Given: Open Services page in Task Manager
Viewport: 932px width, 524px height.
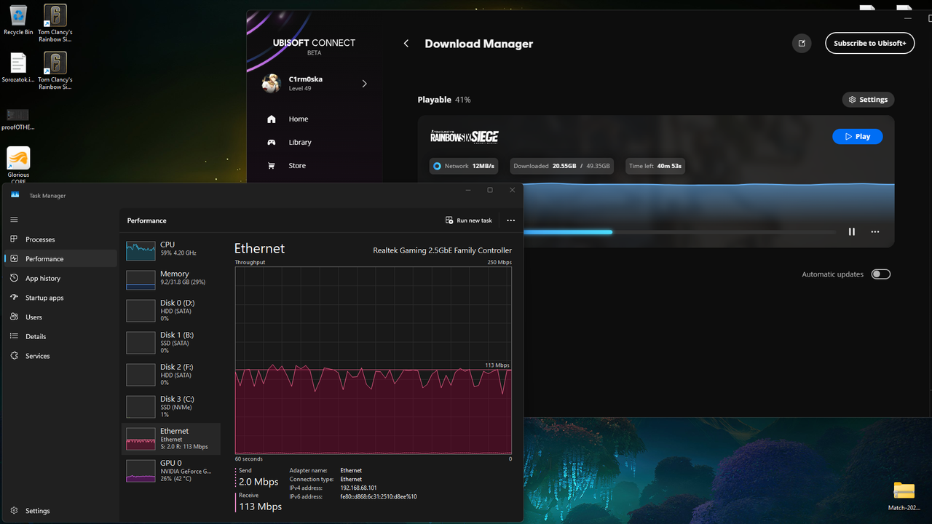Looking at the screenshot, I should [60, 356].
